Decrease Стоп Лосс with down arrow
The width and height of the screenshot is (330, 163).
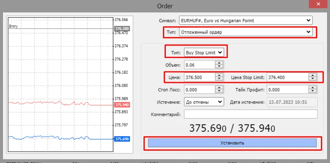pyautogui.click(x=219, y=92)
